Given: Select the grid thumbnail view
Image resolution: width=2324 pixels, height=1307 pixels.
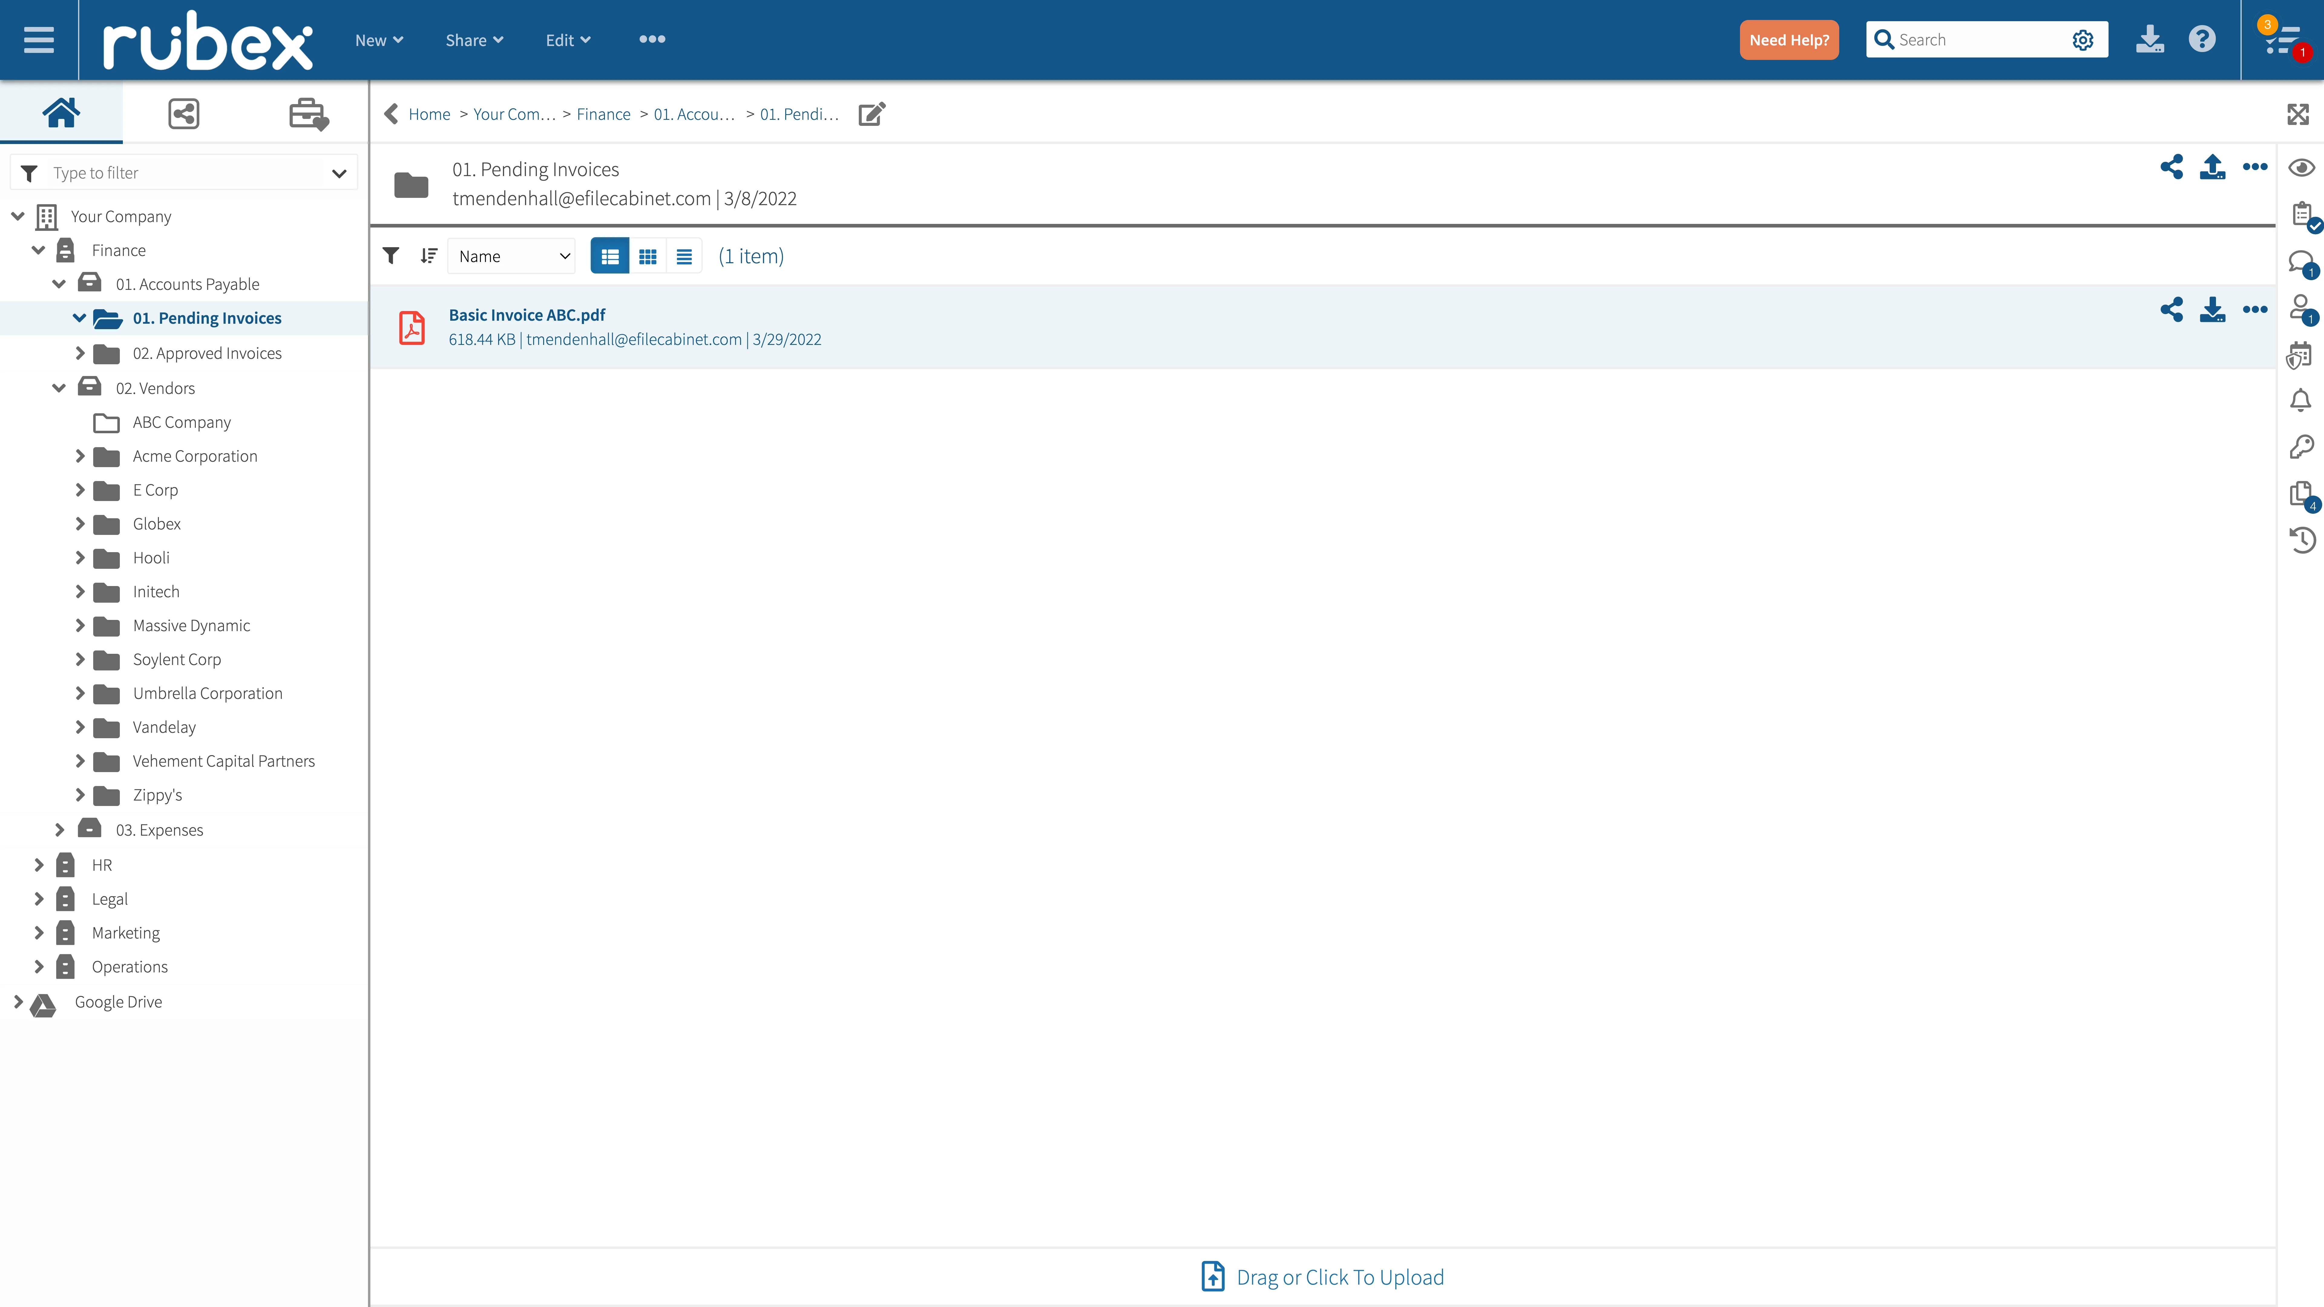Looking at the screenshot, I should (x=648, y=256).
